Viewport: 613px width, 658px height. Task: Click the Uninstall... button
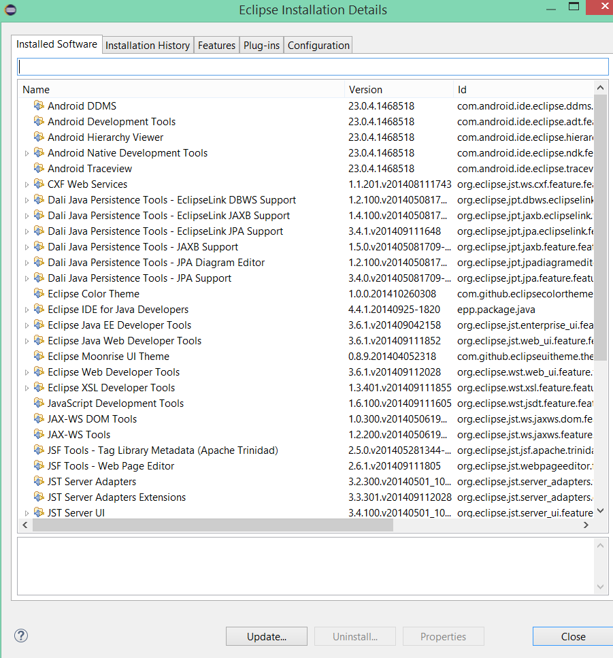(x=355, y=637)
